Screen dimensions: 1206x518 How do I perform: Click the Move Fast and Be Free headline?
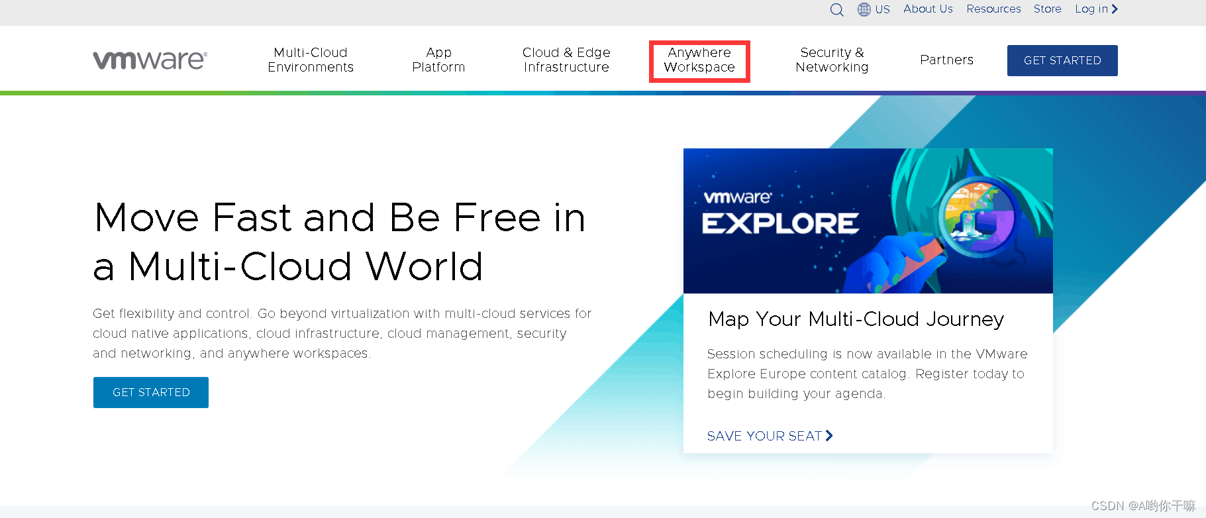pyautogui.click(x=340, y=242)
